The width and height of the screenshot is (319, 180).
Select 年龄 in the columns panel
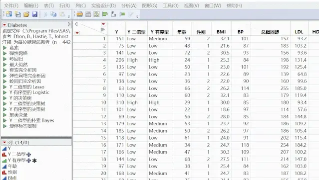click(12, 166)
